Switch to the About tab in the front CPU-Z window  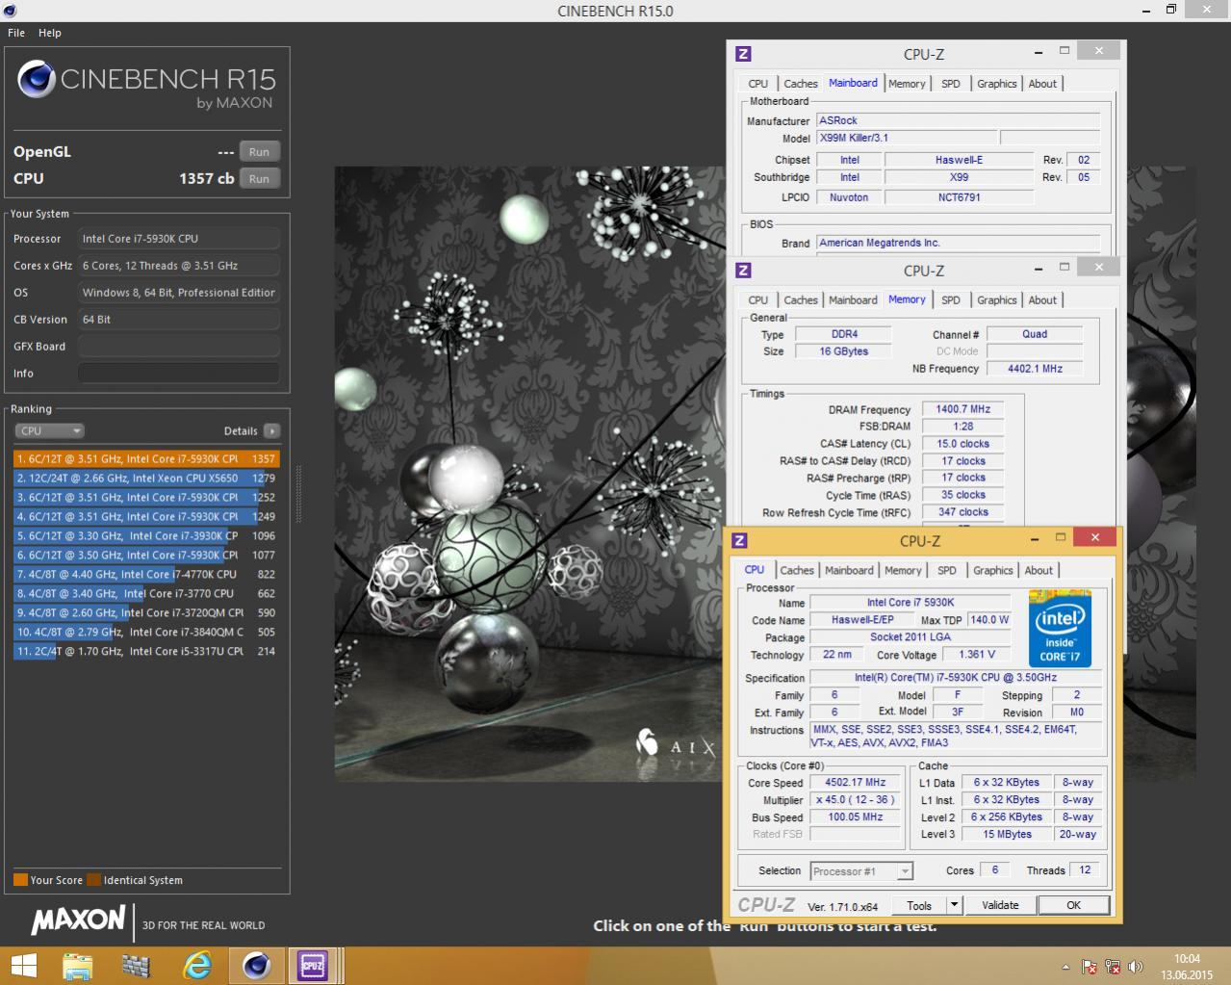point(1039,571)
